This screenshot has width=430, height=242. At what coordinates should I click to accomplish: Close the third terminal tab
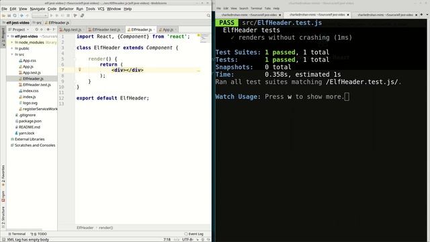coord(417,15)
